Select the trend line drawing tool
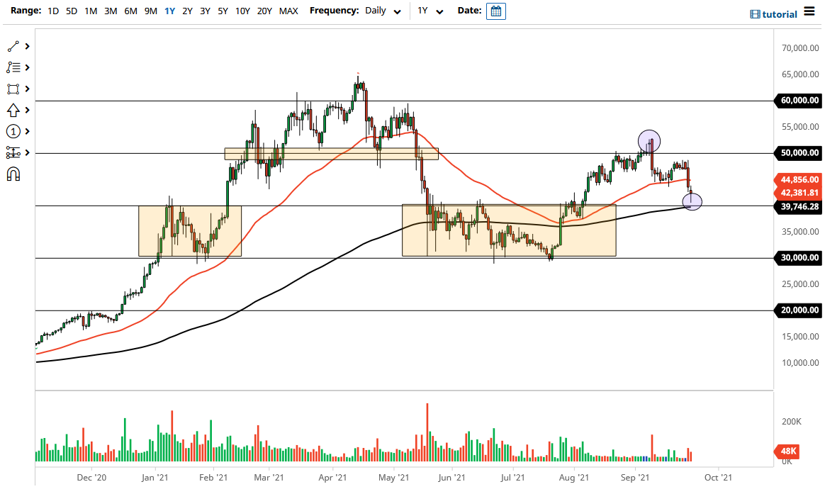Image resolution: width=825 pixels, height=494 pixels. tap(14, 46)
